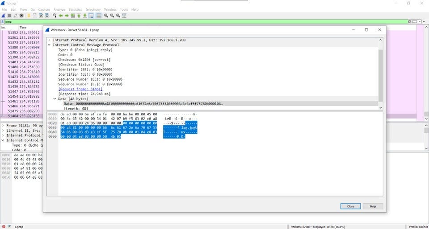Sort packet list by No. column
This screenshot has width=429, height=229.
(x=9, y=28)
